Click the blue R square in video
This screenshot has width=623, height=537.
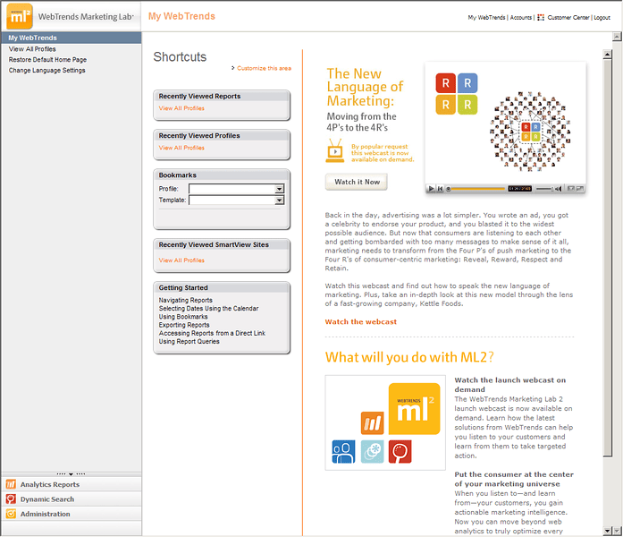point(467,83)
